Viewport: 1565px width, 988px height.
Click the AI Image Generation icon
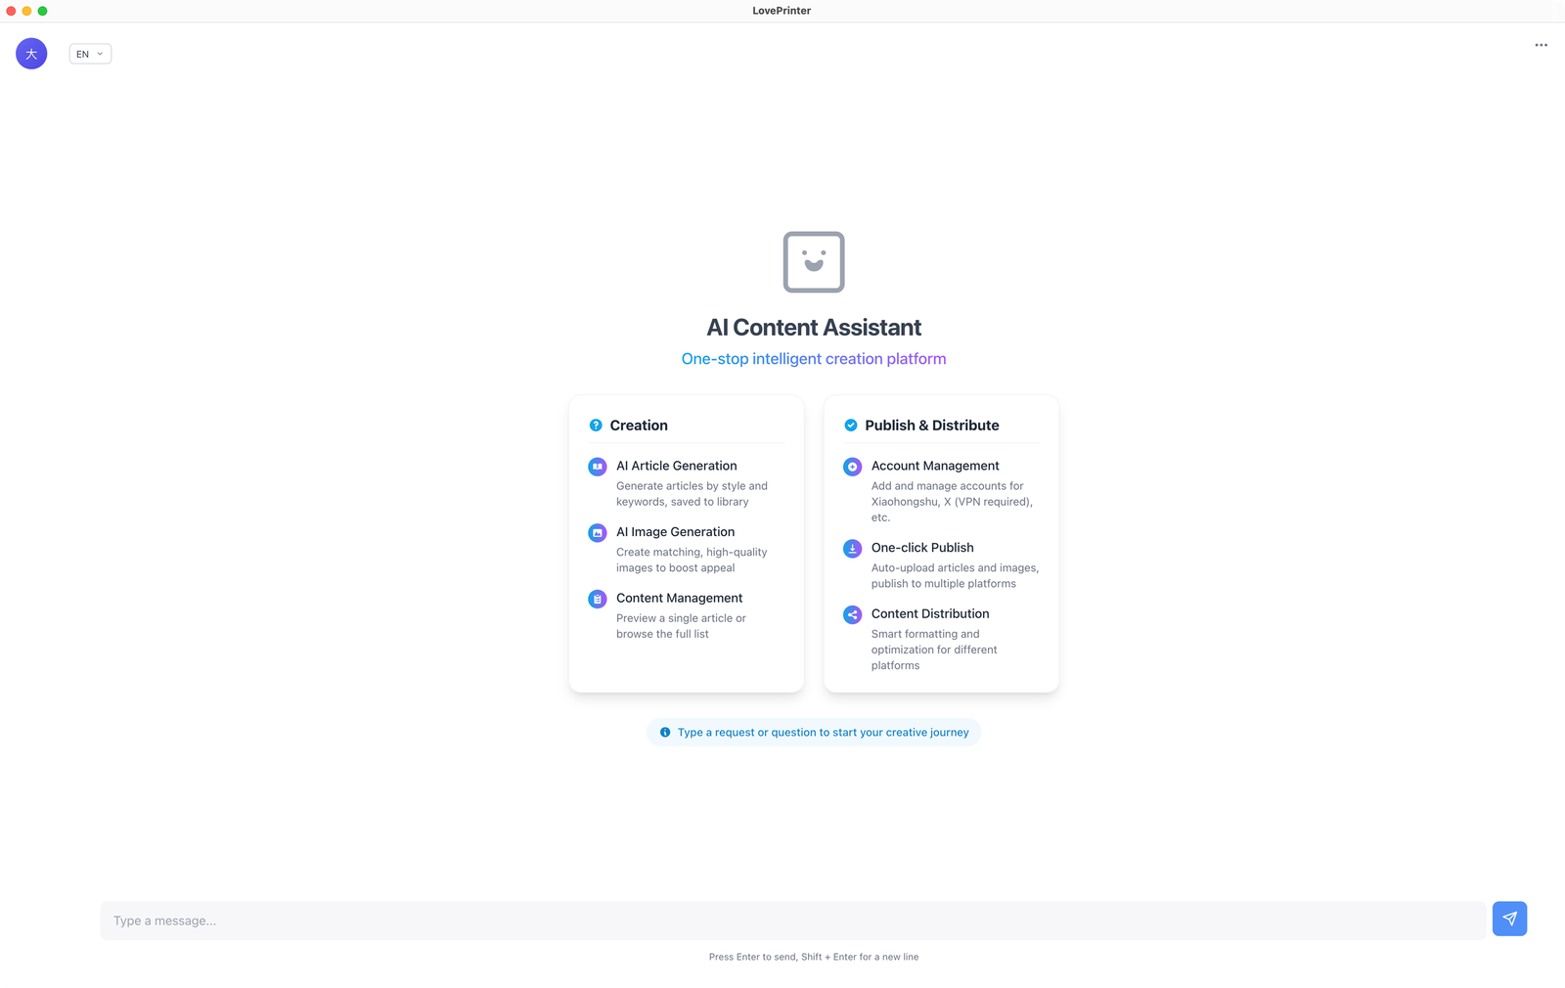[597, 533]
